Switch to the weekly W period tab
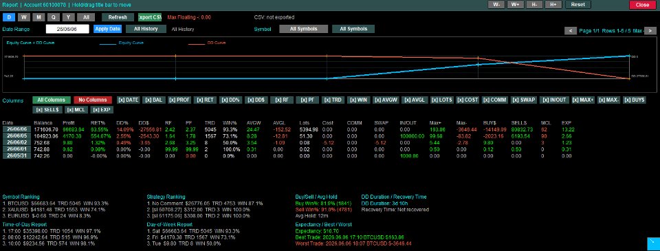Screen dimensions: 660x251 [24, 17]
